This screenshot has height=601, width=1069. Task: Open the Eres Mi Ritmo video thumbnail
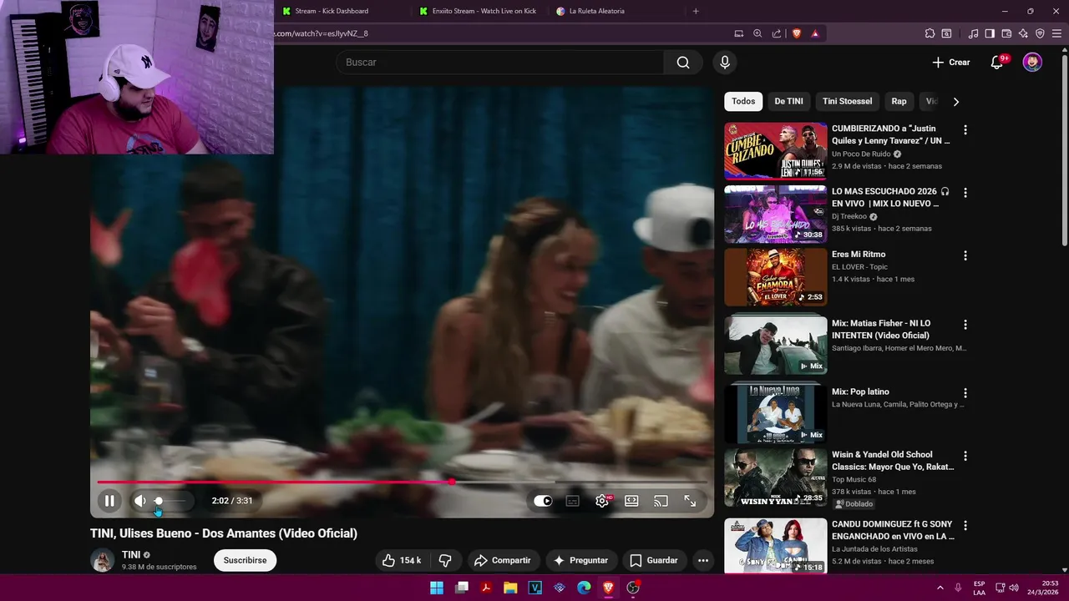click(776, 276)
